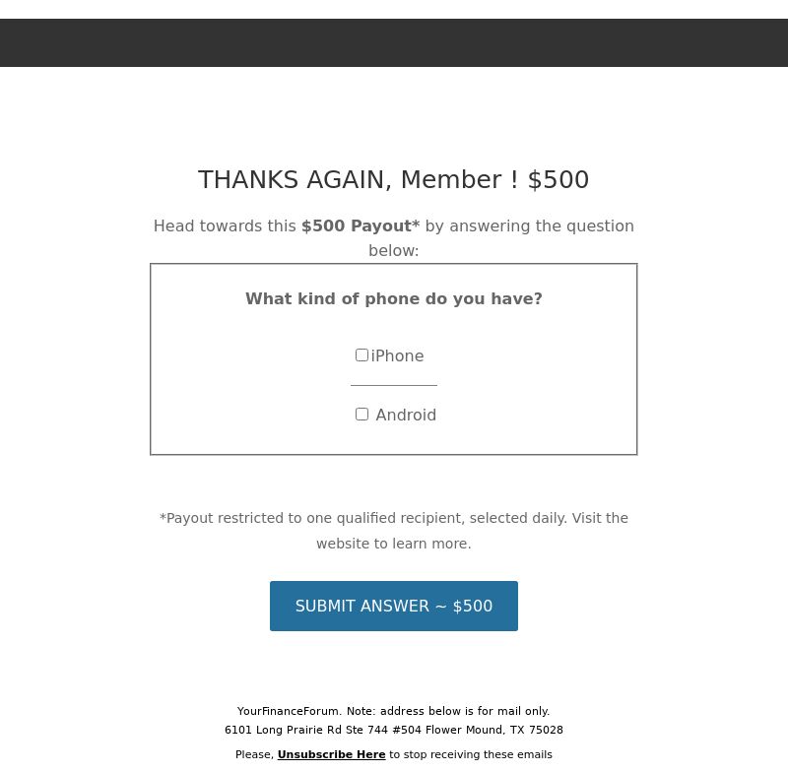Tick the Android checkbox

361,415
